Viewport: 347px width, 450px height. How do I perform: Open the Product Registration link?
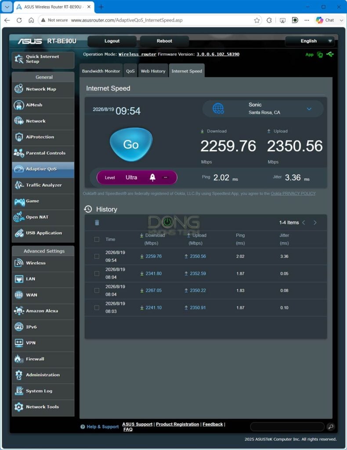pyautogui.click(x=177, y=424)
